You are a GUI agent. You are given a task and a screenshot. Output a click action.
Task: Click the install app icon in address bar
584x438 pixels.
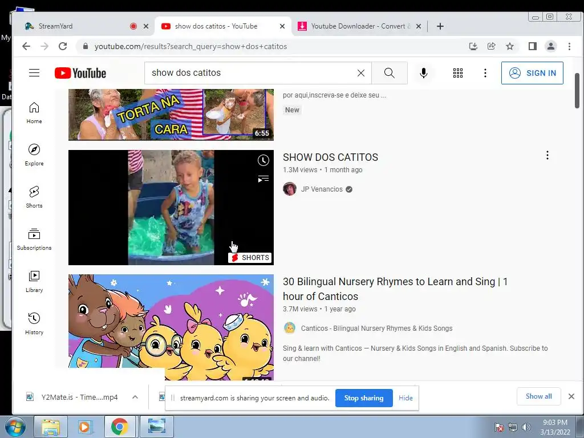[x=473, y=46]
